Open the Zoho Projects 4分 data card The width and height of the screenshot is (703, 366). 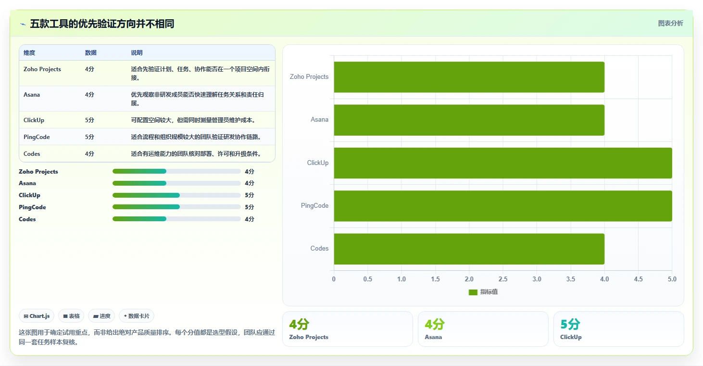(348, 329)
